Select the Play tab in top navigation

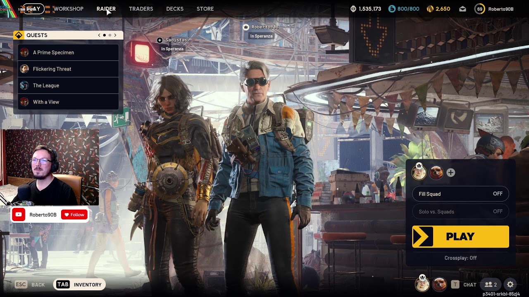pos(33,9)
